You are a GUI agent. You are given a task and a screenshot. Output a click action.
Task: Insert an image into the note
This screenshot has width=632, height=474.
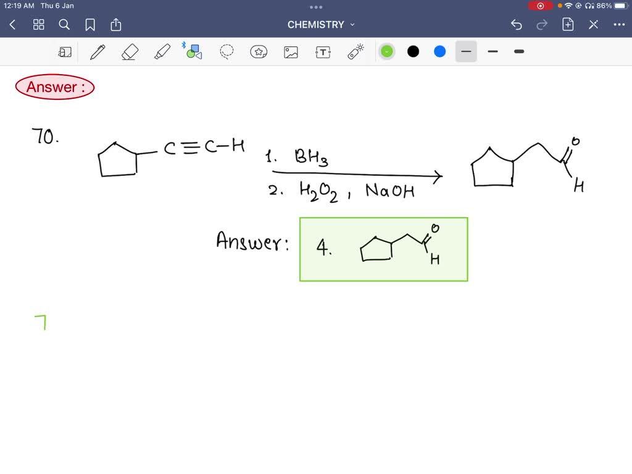[291, 52]
